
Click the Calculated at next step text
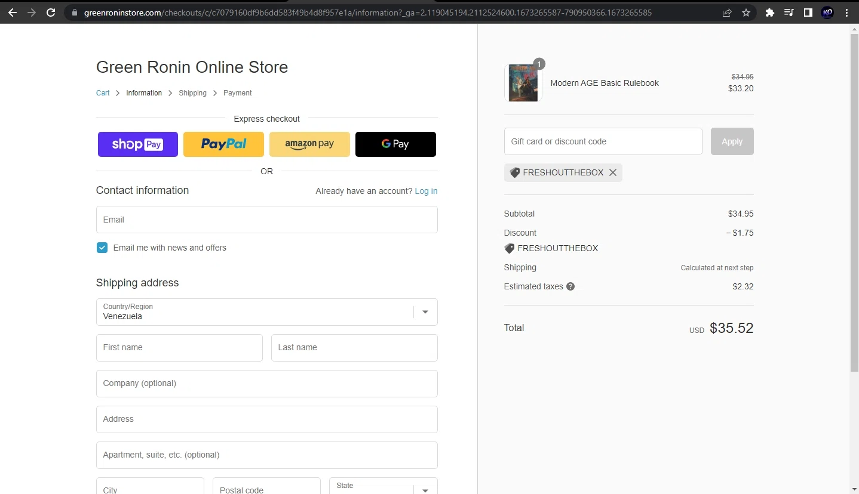pyautogui.click(x=717, y=268)
